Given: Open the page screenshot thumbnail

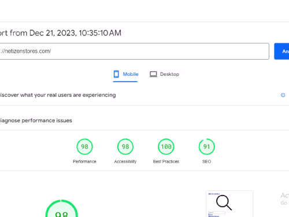Looking at the screenshot, I should pos(229,204).
